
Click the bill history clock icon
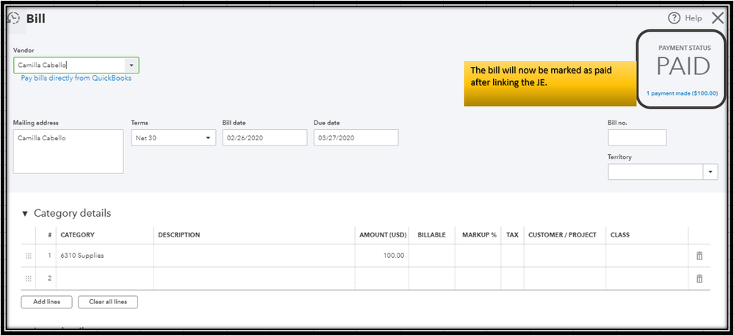(12, 18)
